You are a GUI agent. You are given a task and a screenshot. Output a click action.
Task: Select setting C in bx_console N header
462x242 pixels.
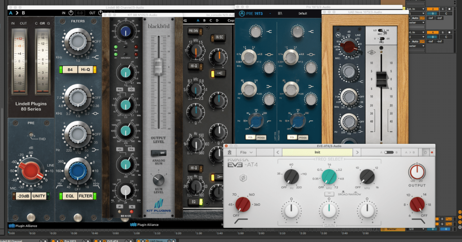click(211, 21)
